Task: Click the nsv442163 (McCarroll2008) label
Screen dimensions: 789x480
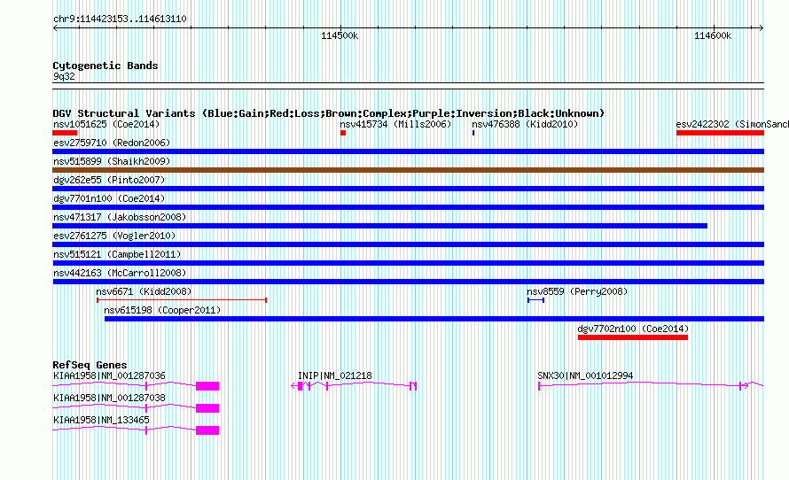Action: pos(120,273)
